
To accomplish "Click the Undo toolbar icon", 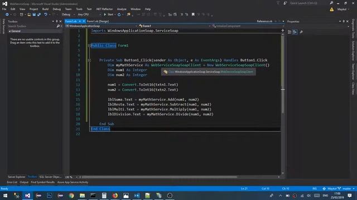I will point(46,14).
